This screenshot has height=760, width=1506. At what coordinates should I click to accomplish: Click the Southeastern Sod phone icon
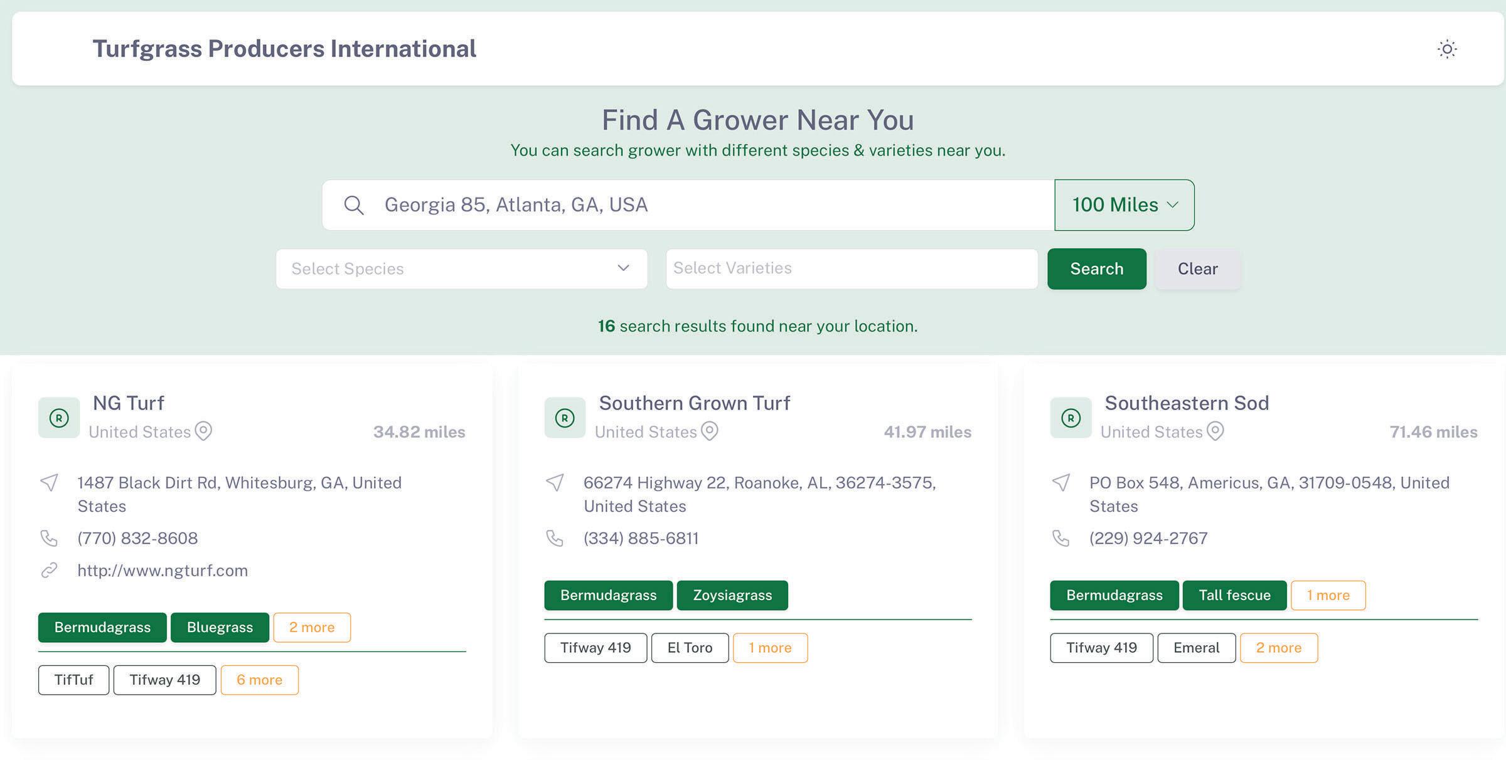(1060, 538)
